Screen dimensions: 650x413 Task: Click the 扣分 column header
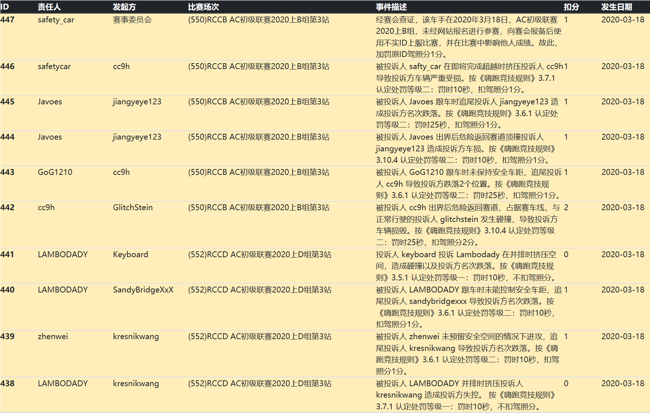[571, 7]
